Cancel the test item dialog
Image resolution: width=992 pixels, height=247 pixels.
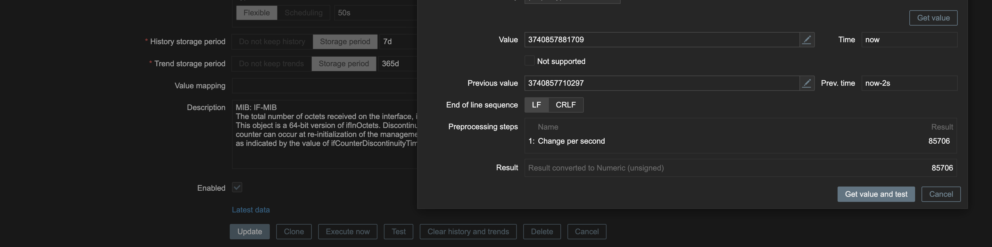941,194
